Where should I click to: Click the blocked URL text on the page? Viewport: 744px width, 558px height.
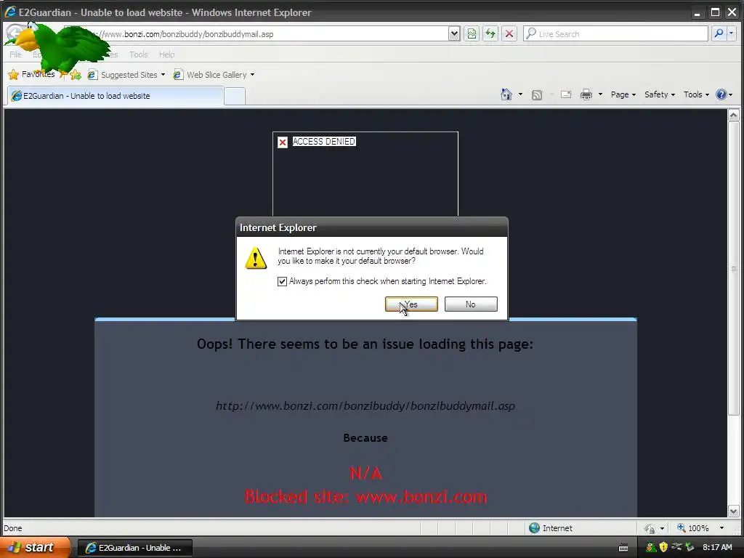pyautogui.click(x=365, y=406)
